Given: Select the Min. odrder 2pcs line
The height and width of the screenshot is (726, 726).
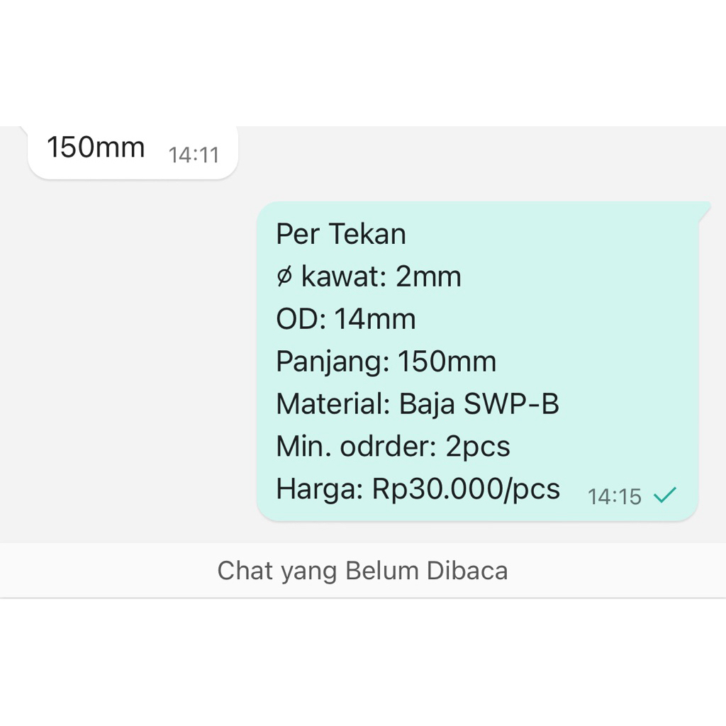Looking at the screenshot, I should point(392,446).
